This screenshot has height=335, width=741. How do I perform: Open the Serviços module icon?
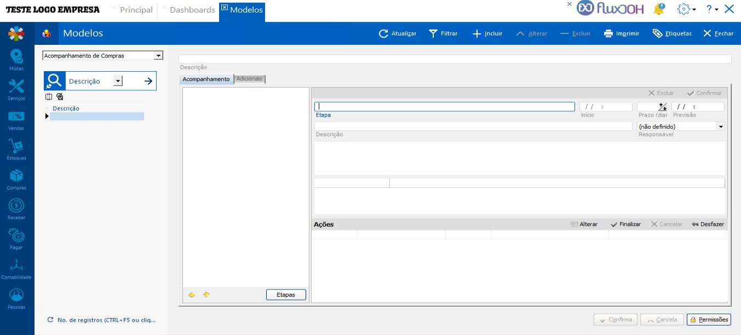[16, 88]
